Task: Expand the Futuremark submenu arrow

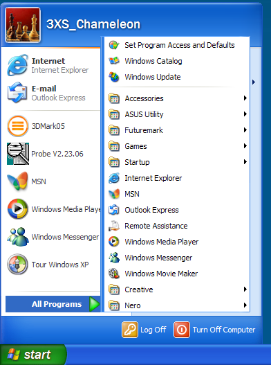Action: tap(245, 130)
